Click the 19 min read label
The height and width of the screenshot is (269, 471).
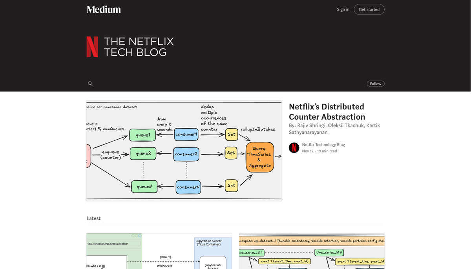pos(327,151)
